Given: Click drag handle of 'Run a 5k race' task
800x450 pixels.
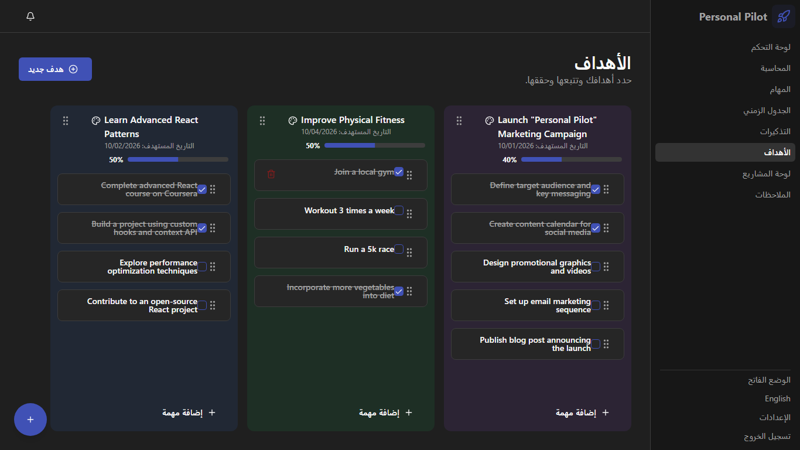Looking at the screenshot, I should click(409, 253).
